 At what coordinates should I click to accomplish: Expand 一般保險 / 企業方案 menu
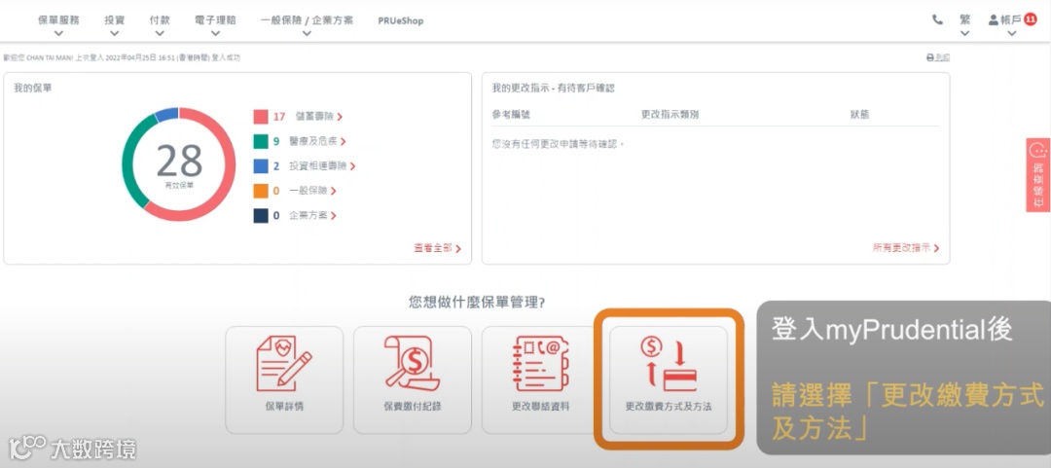[307, 25]
